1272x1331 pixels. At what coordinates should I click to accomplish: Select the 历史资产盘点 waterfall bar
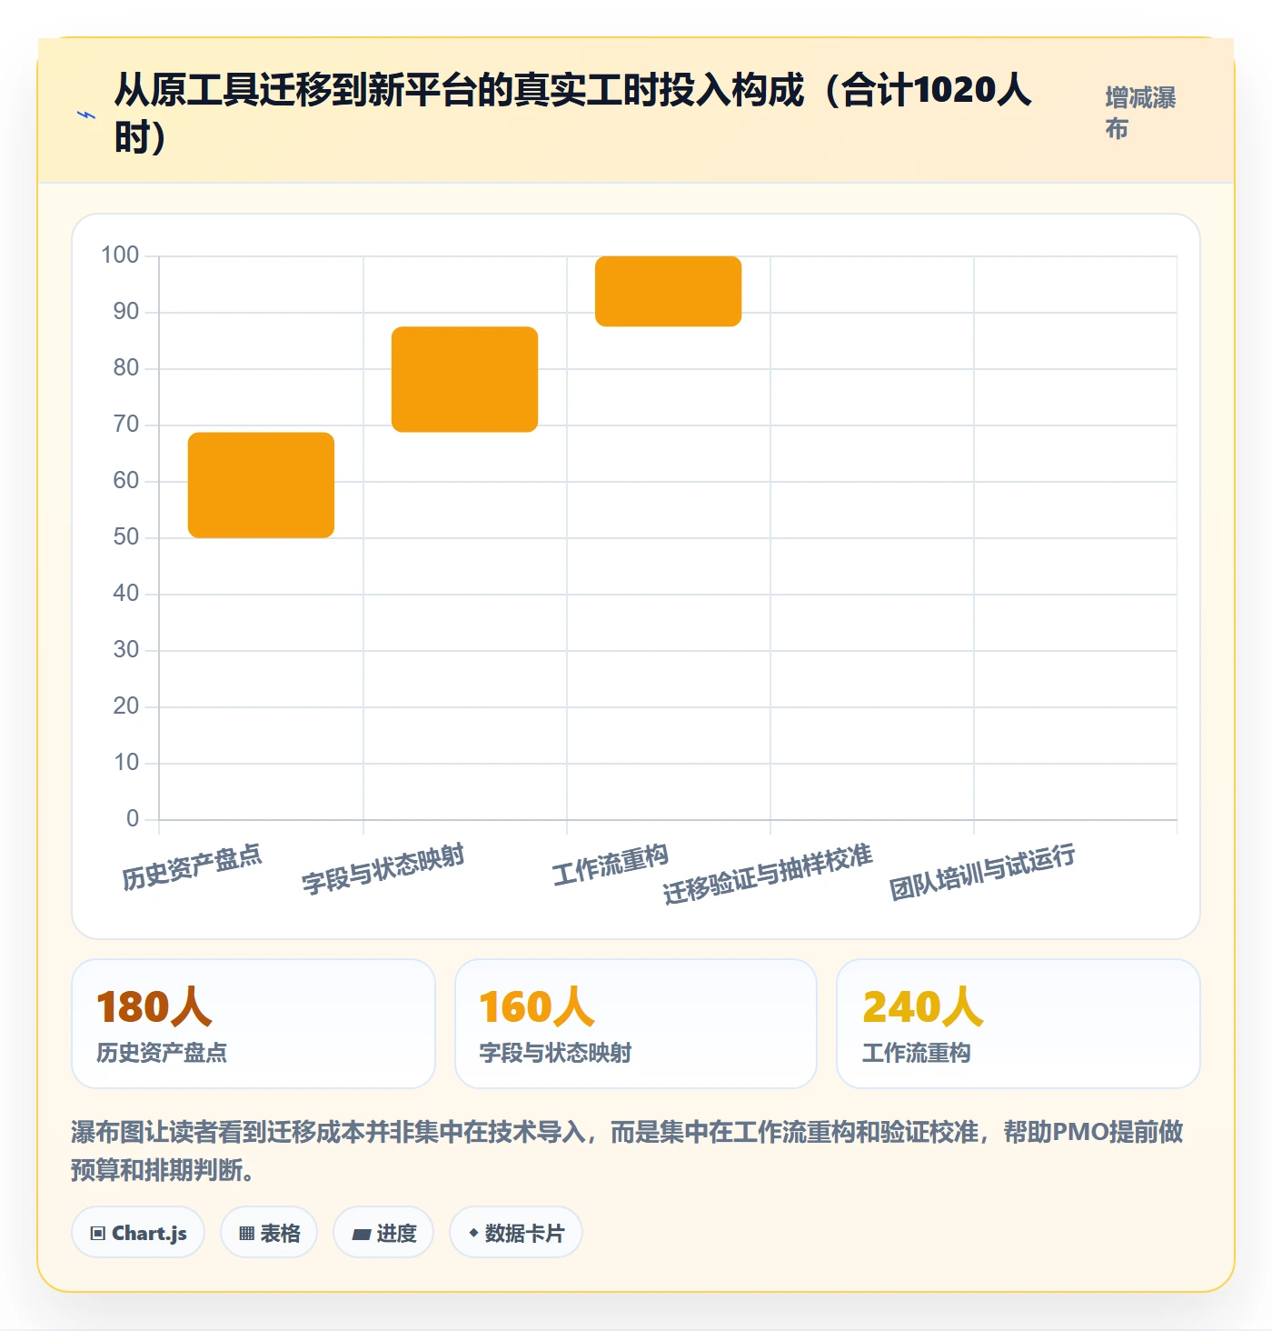click(261, 485)
